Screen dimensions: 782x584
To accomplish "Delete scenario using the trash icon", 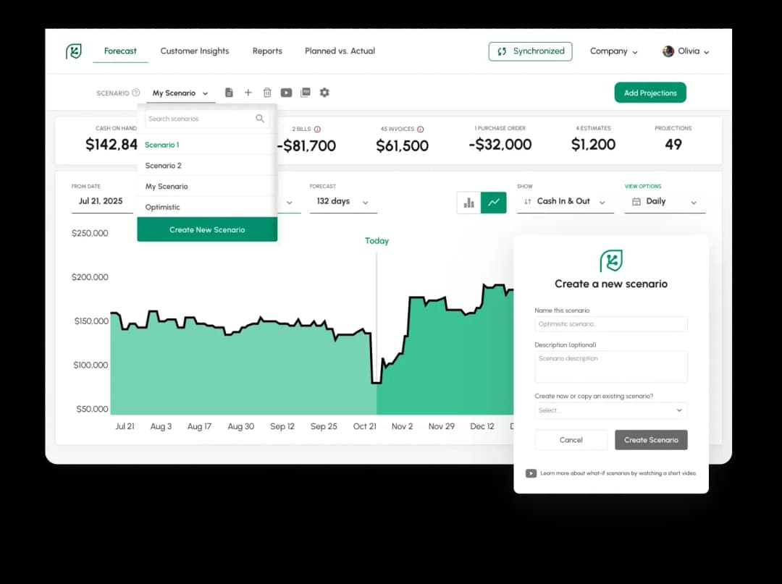I will pyautogui.click(x=267, y=92).
